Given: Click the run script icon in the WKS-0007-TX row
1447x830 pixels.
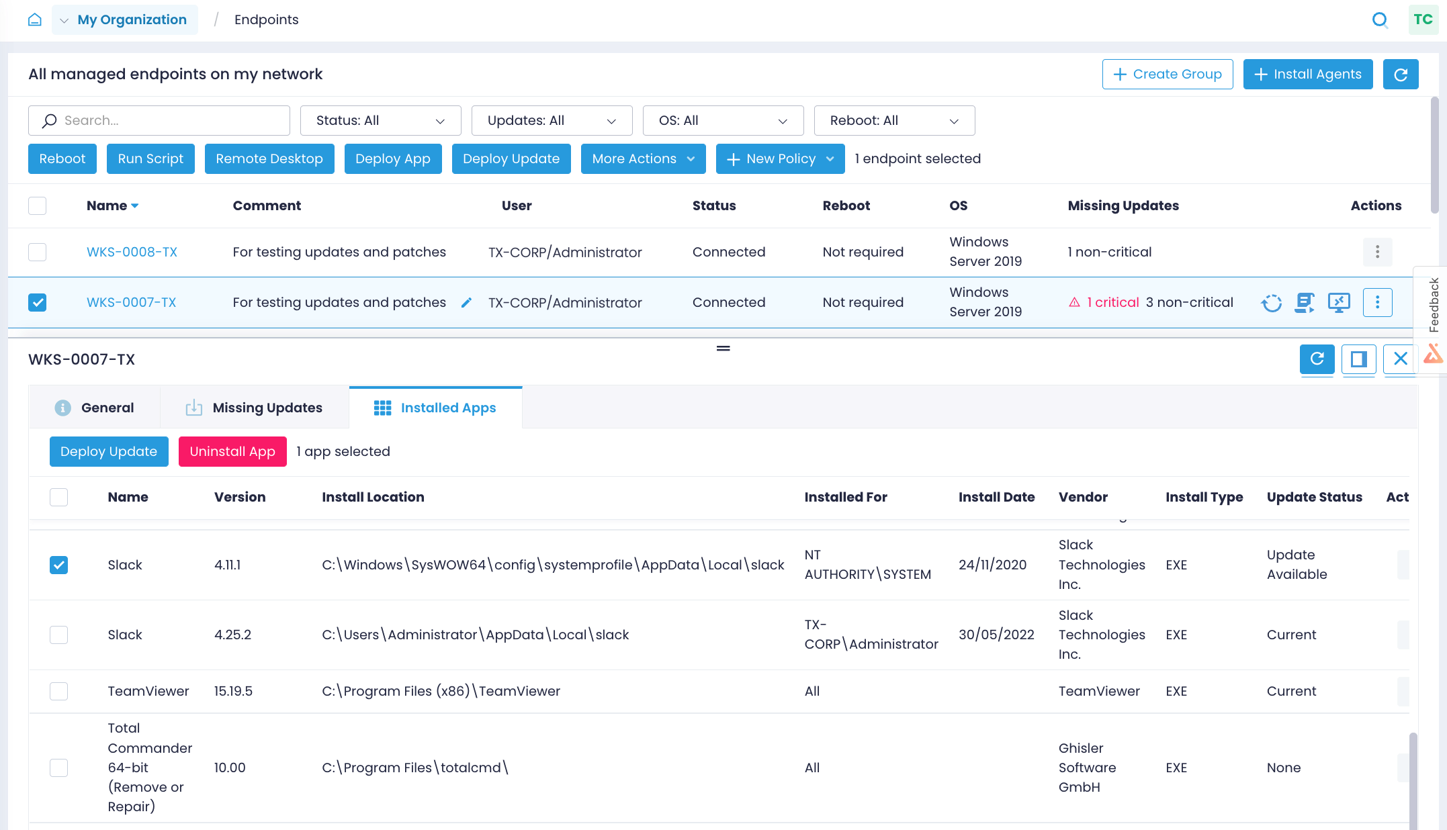Looking at the screenshot, I should click(1305, 303).
